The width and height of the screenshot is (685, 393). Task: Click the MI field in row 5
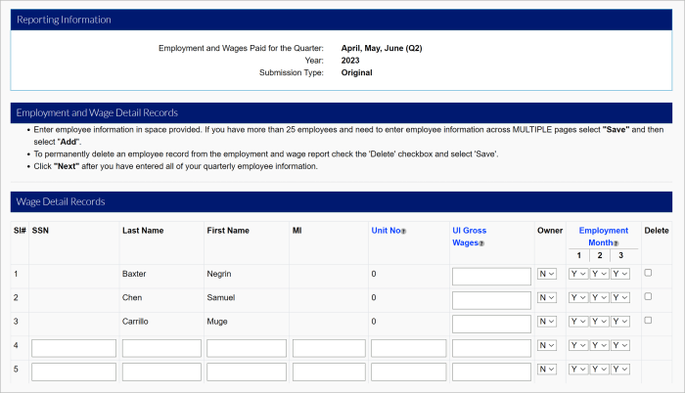[328, 371]
